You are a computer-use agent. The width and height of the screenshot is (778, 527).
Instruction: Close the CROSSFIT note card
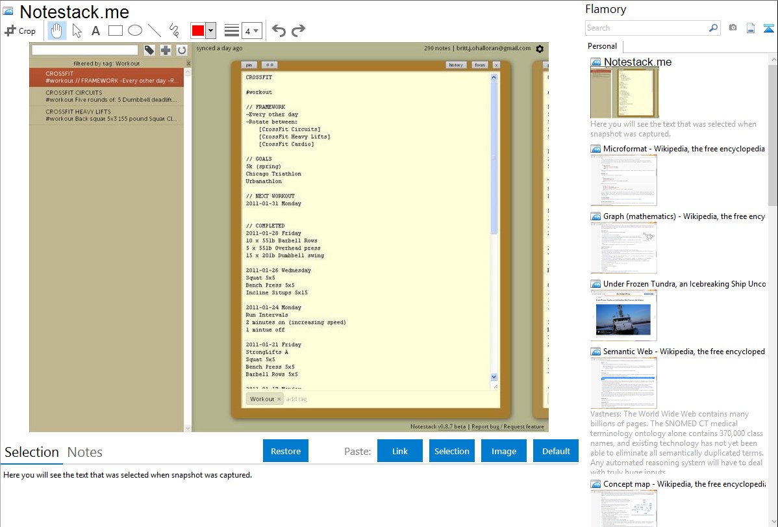pyautogui.click(x=496, y=64)
